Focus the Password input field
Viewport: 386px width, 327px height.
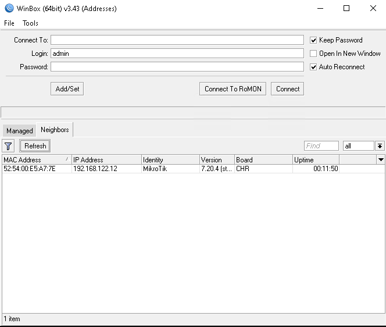pyautogui.click(x=177, y=67)
